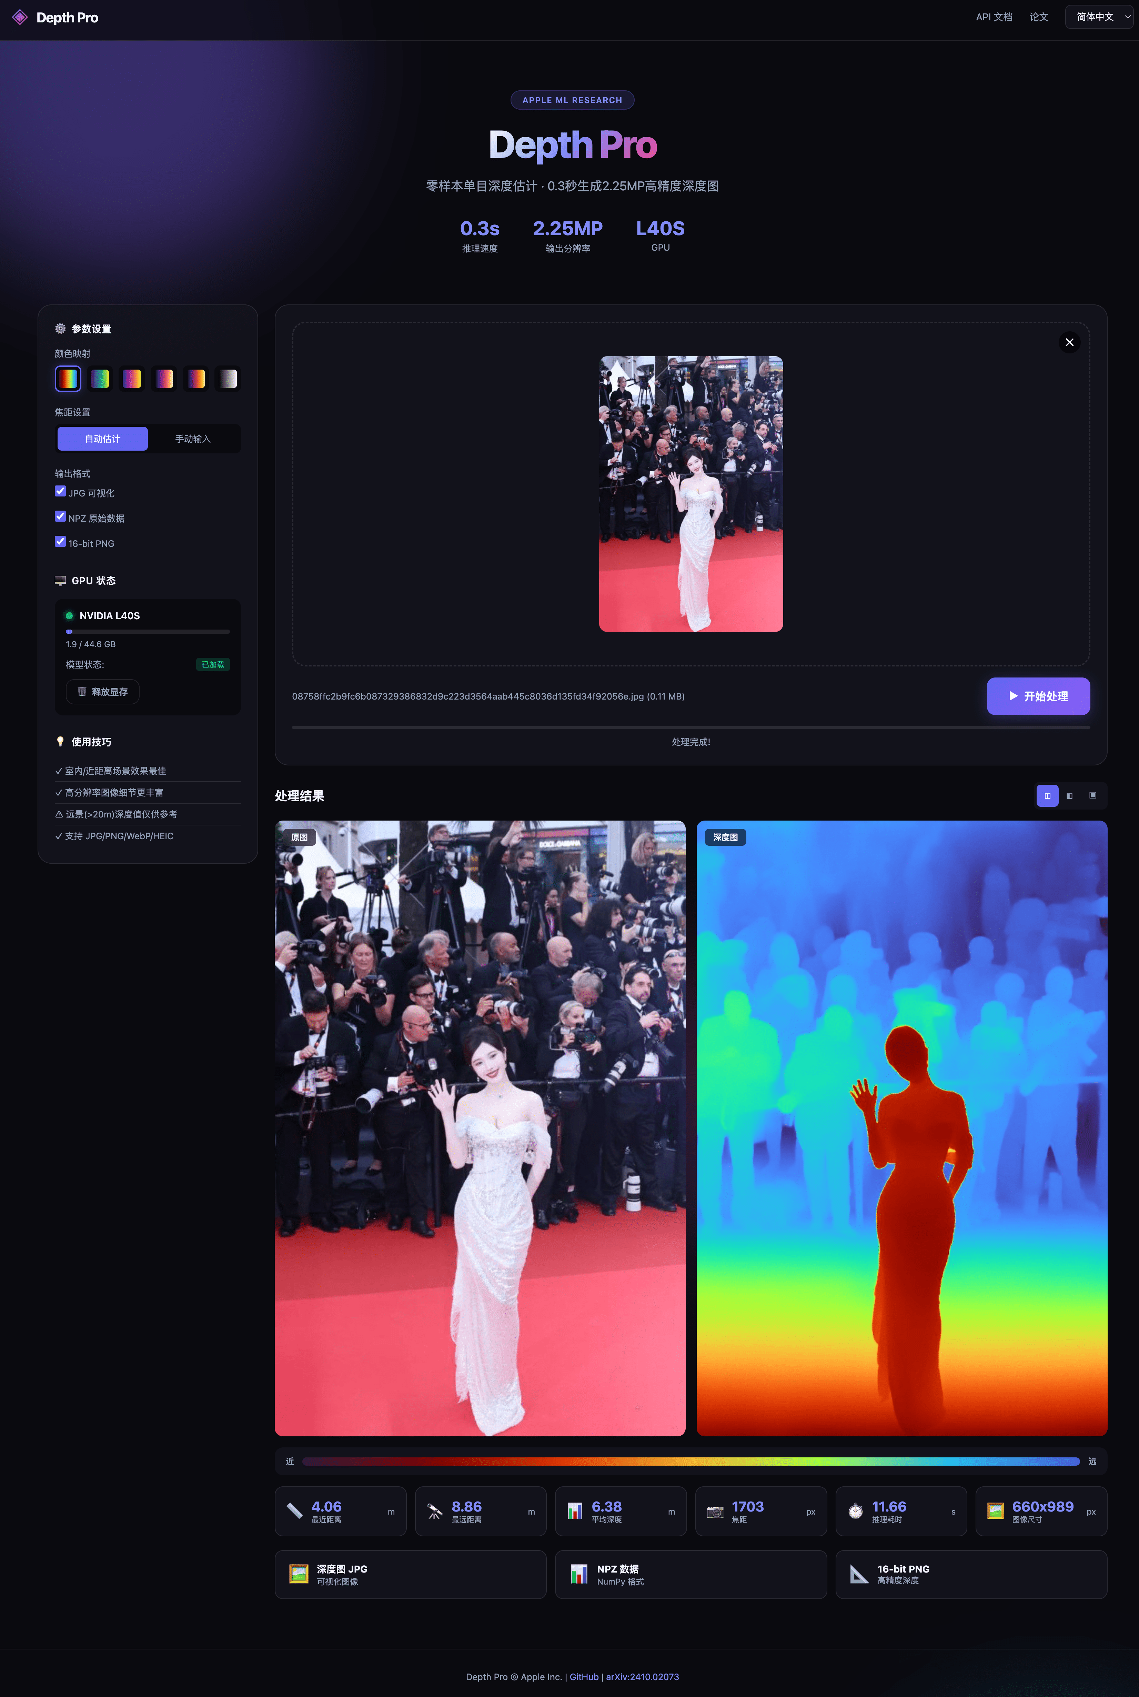Switch focal length to 自动估计
The height and width of the screenshot is (1697, 1139).
102,439
